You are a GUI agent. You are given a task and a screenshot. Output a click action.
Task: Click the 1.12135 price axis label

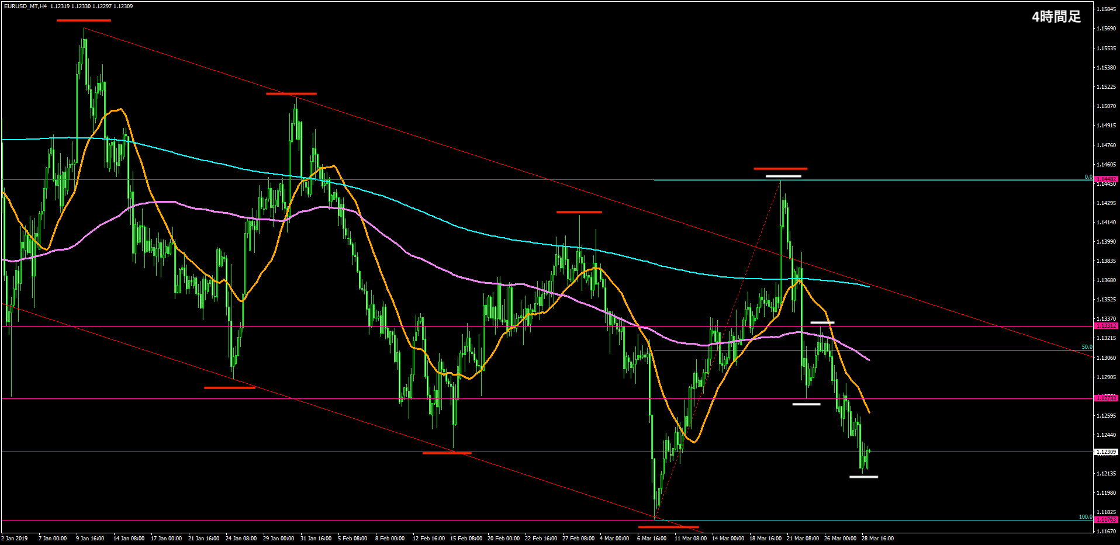[x=1106, y=474]
